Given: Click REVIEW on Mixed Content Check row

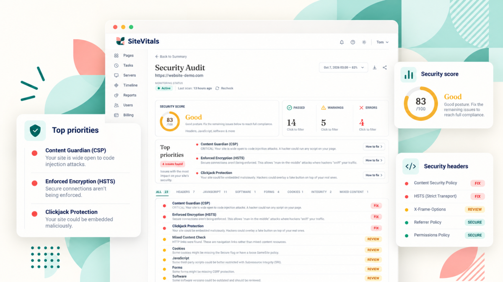Looking at the screenshot, I should 373,239.
